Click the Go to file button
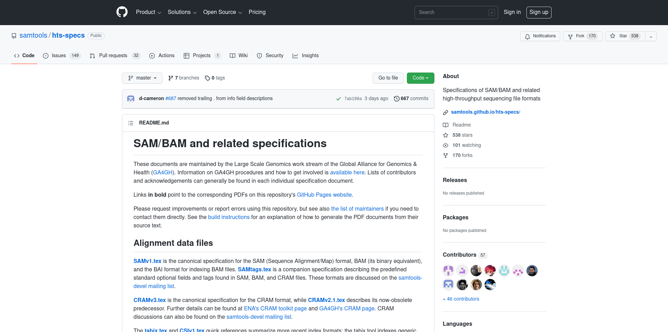The width and height of the screenshot is (668, 332). click(388, 78)
